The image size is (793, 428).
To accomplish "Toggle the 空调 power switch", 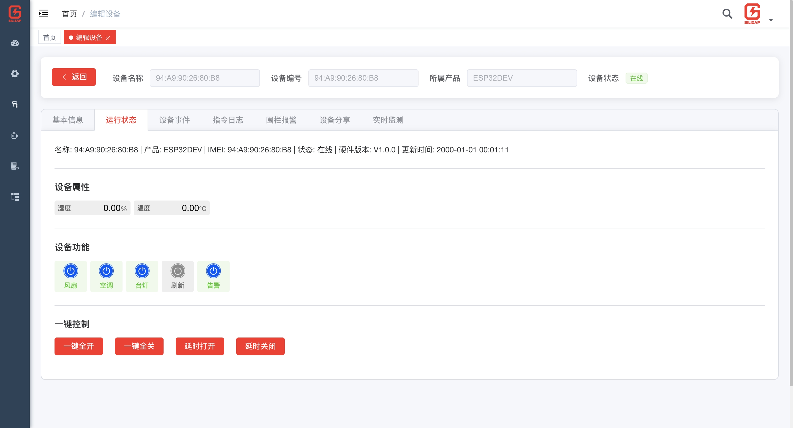I will click(106, 271).
